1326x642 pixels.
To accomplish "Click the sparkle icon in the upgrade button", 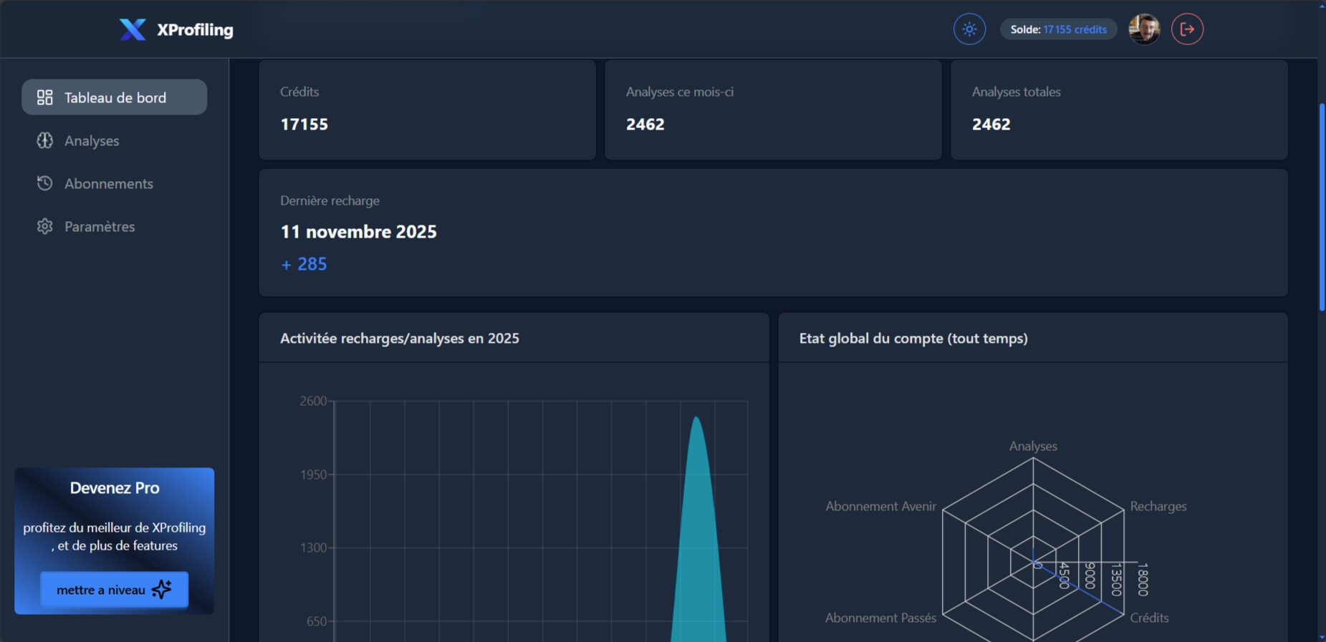I will coord(162,590).
